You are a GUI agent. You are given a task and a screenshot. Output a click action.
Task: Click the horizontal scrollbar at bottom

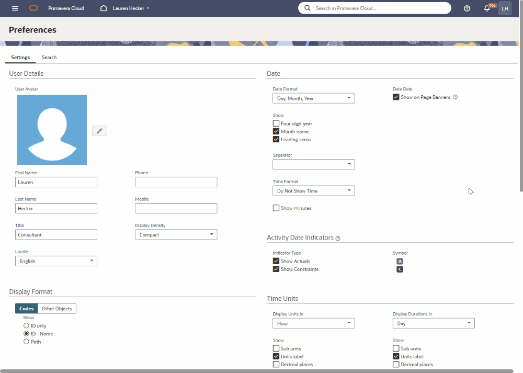257,371
